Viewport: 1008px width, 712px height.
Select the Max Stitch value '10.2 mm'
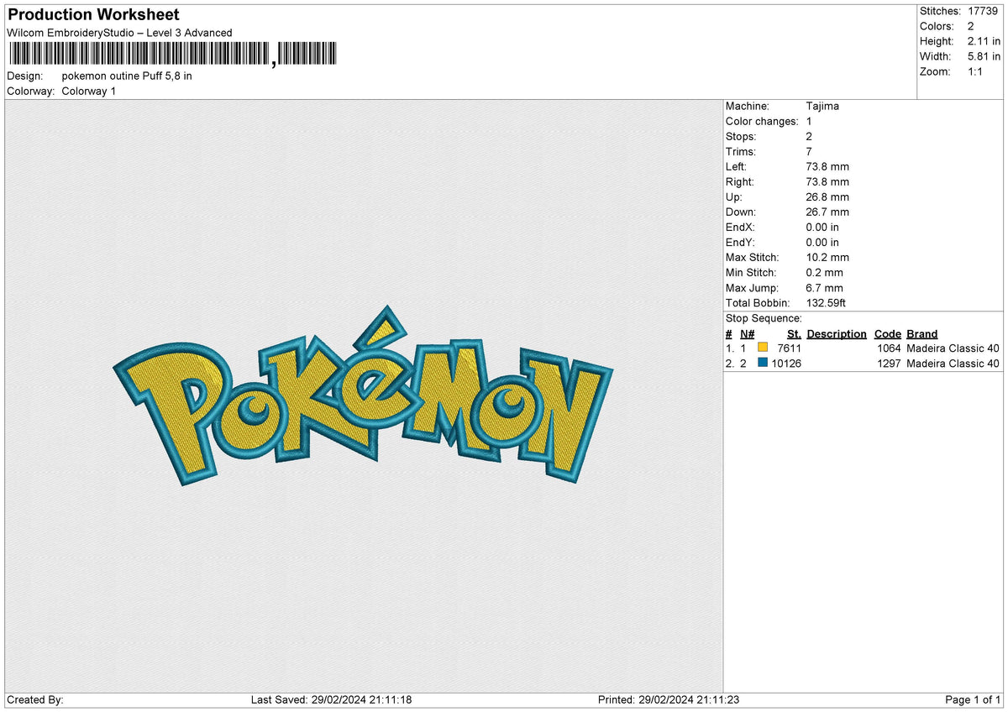click(827, 257)
